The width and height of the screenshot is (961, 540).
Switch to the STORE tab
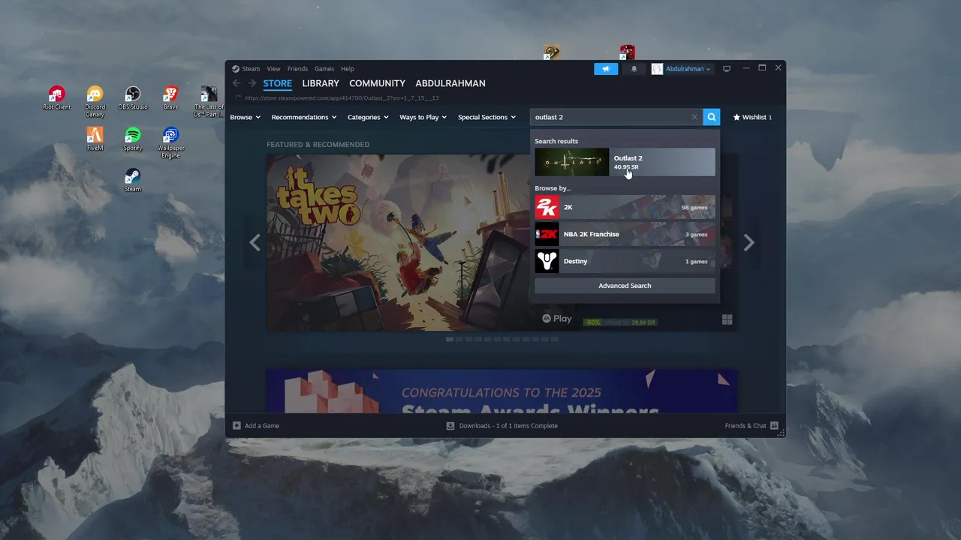pos(278,83)
